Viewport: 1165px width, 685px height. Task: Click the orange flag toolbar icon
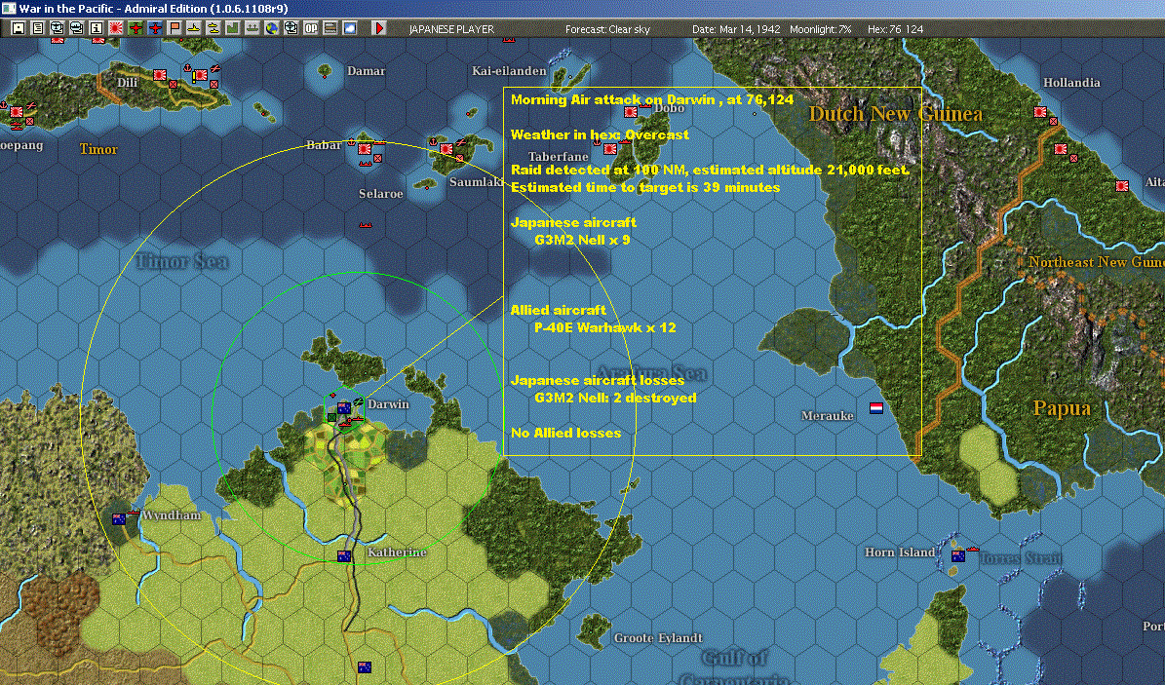coord(174,28)
